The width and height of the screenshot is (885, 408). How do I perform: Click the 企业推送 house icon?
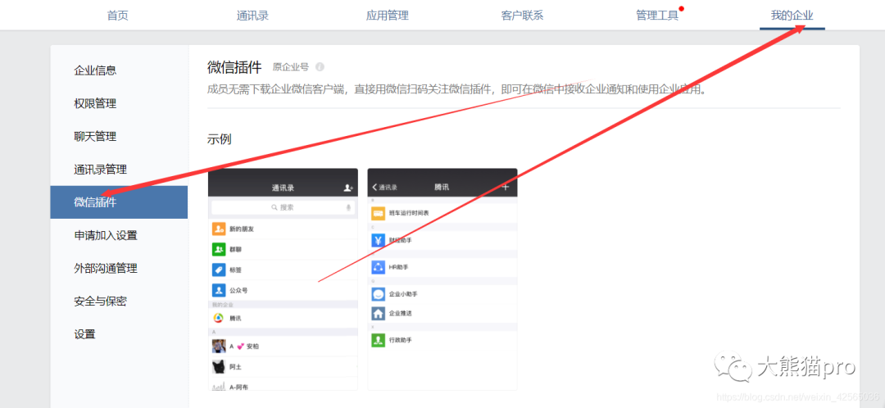(378, 313)
